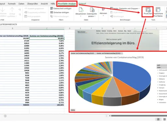The image size is (167, 125).
Task: Select column header D
Action: [69, 28]
